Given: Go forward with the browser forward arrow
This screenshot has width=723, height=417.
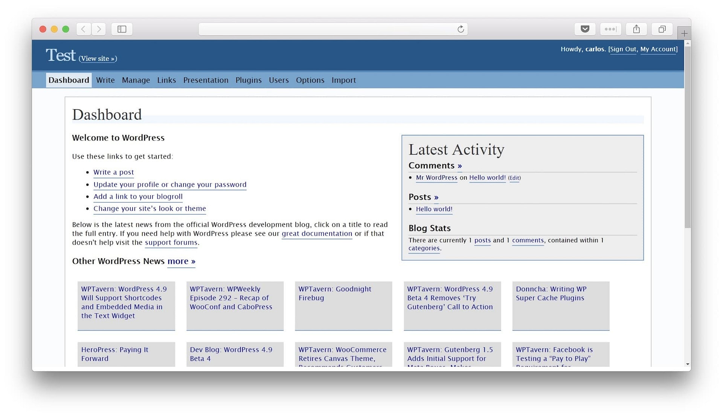Looking at the screenshot, I should point(99,29).
